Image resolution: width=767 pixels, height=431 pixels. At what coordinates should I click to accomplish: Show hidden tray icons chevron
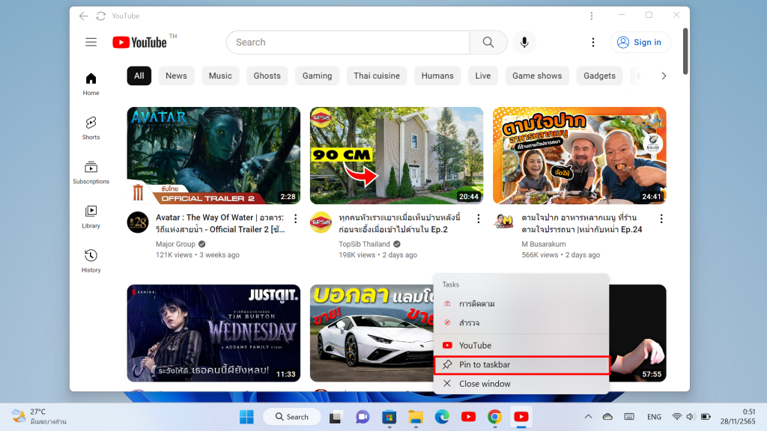[588, 417]
